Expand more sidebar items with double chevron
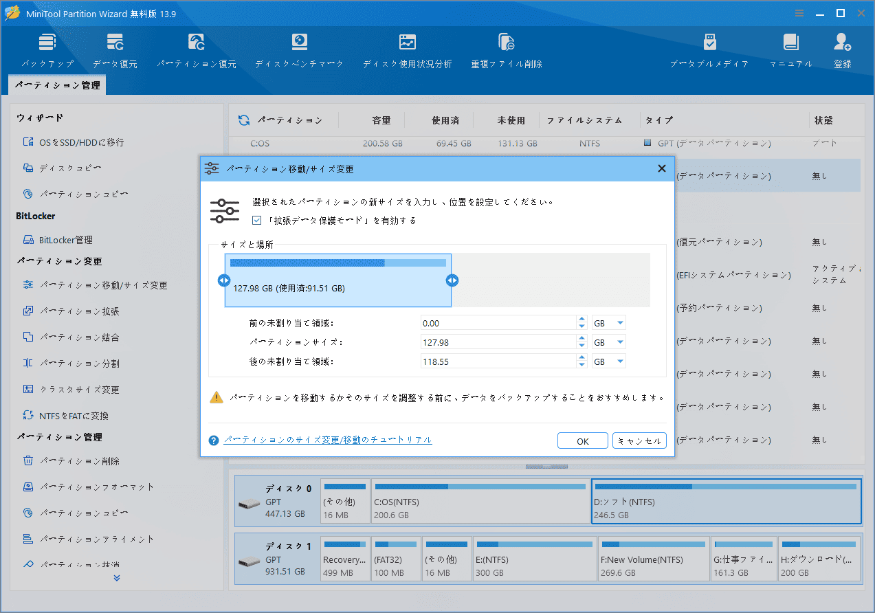 tap(117, 578)
